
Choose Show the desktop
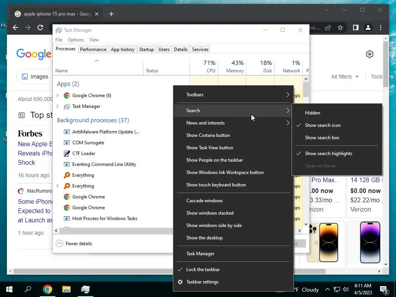tap(233, 238)
